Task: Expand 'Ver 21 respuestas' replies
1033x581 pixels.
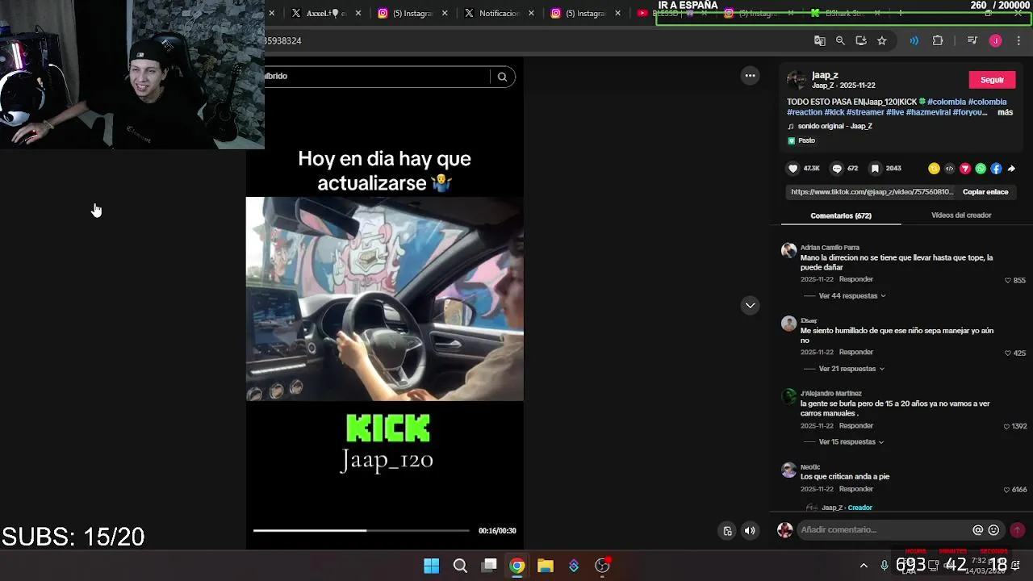Action: (851, 369)
